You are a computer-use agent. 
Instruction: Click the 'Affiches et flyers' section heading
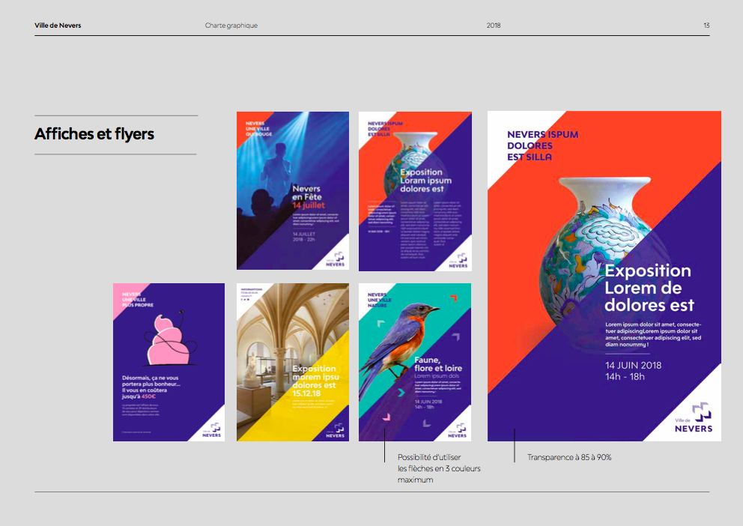click(94, 134)
